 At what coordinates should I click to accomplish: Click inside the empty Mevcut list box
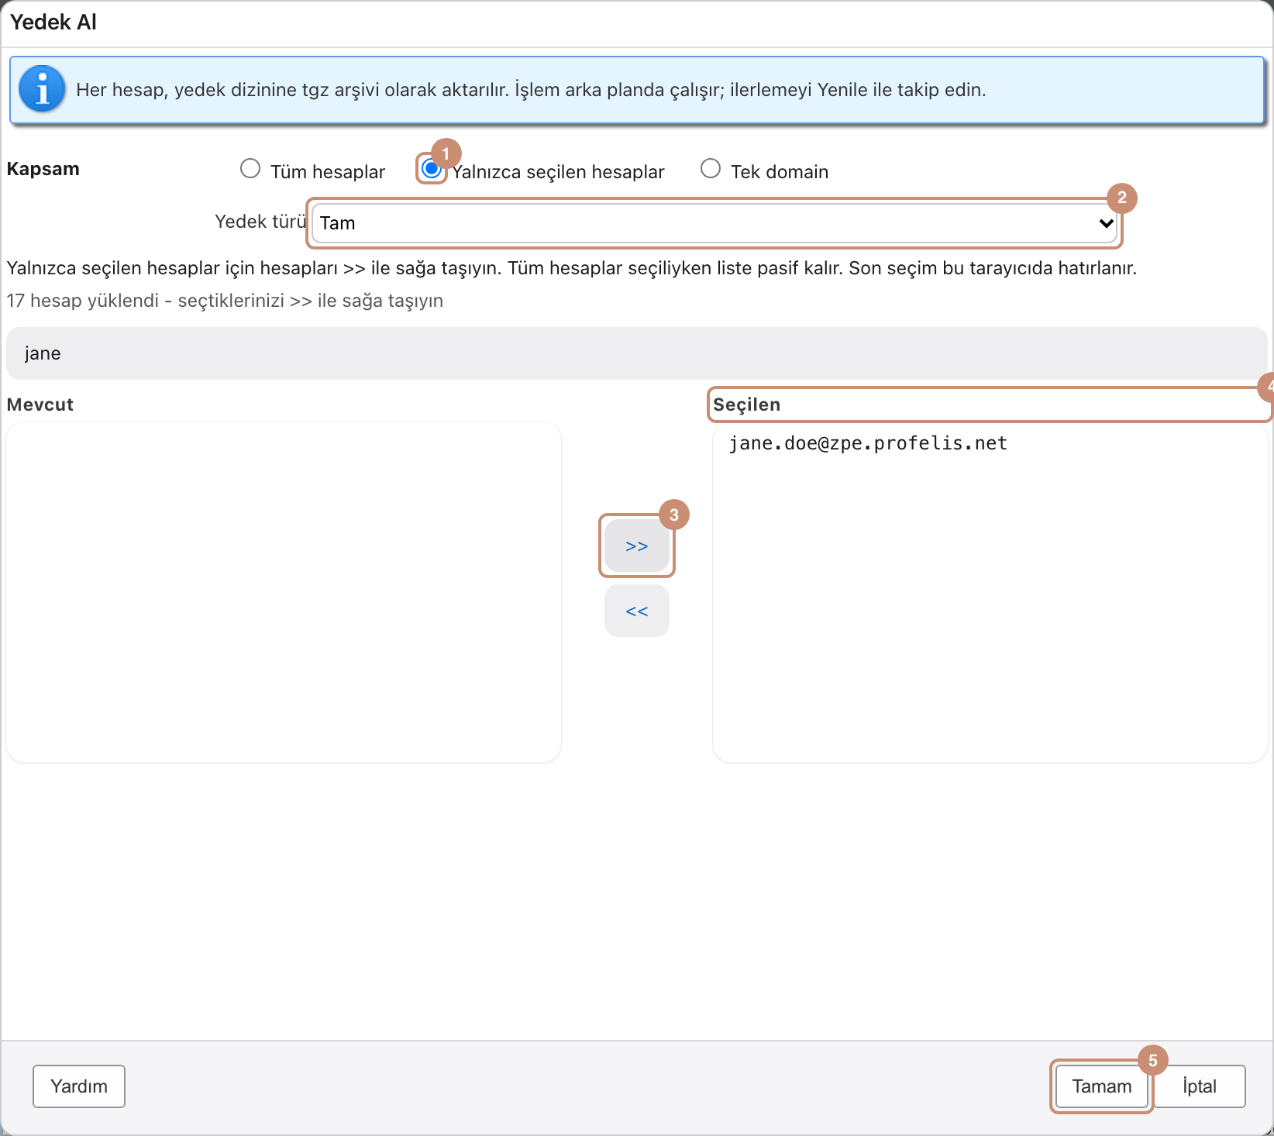(x=284, y=592)
